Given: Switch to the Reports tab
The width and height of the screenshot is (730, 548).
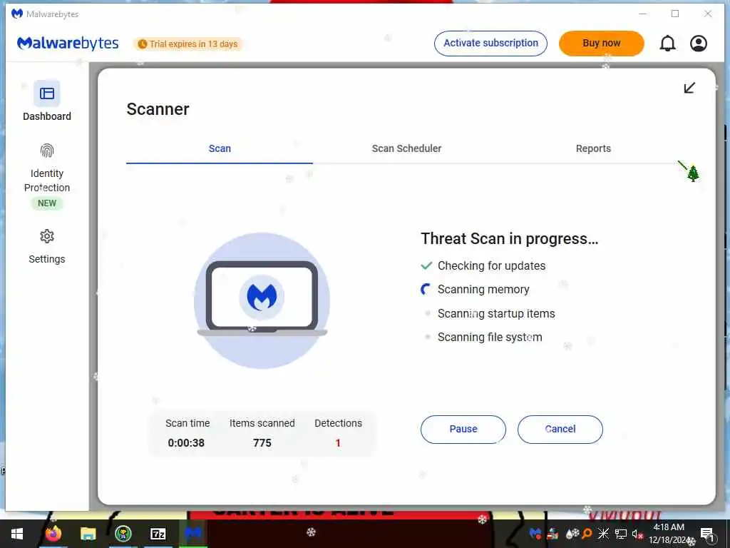Looking at the screenshot, I should [593, 148].
